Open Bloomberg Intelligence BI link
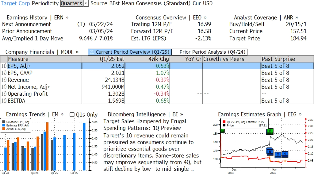 (145, 114)
